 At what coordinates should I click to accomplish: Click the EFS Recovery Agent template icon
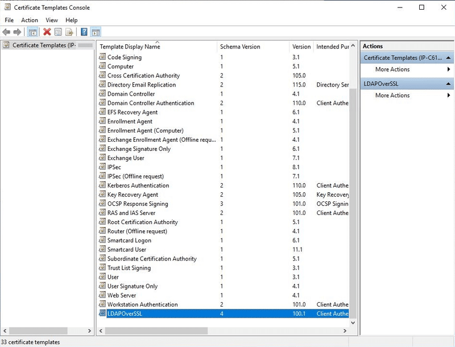pyautogui.click(x=102, y=111)
